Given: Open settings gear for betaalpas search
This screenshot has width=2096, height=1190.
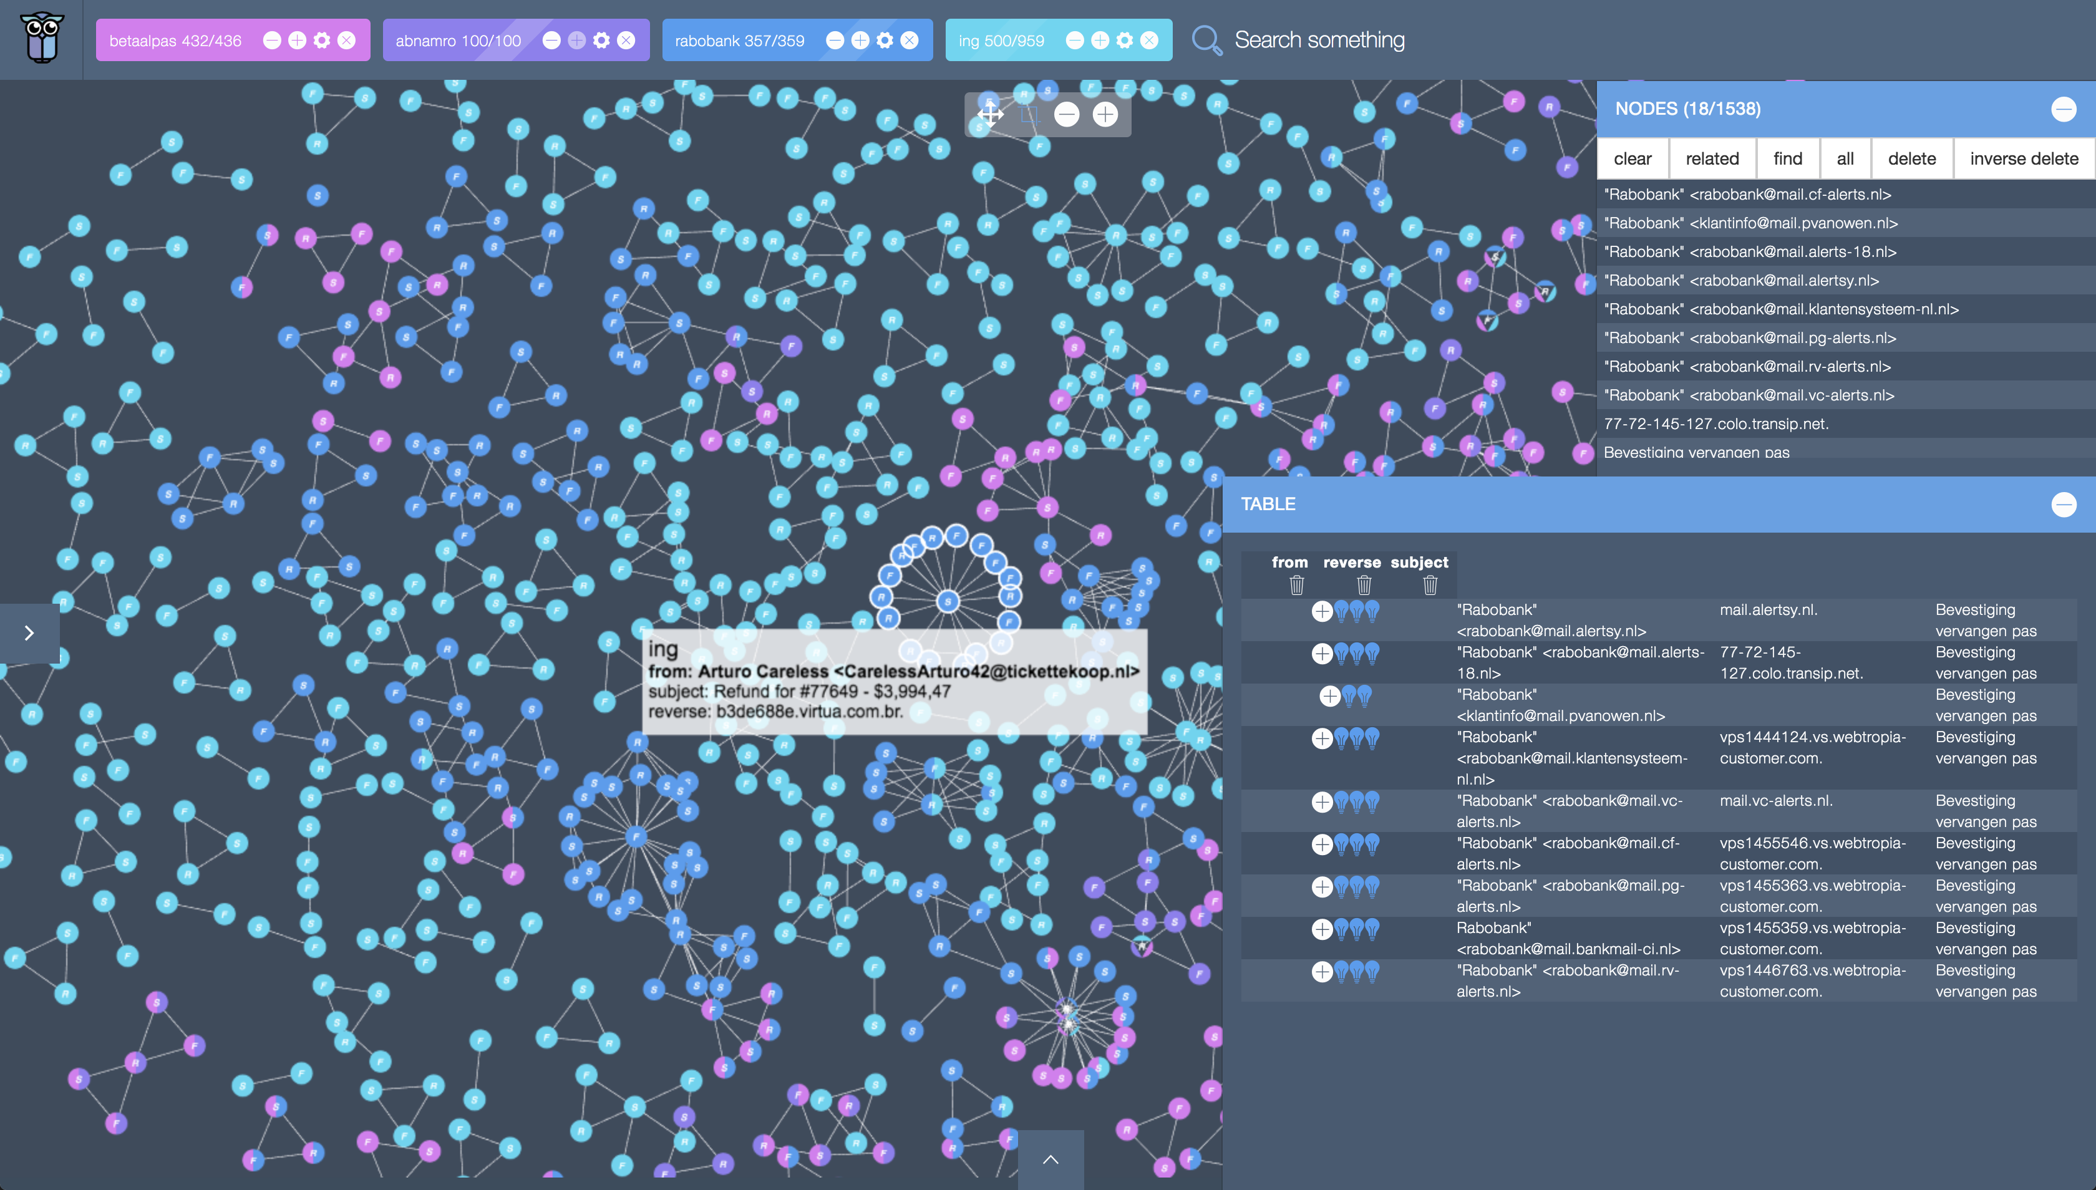Looking at the screenshot, I should pyautogui.click(x=322, y=40).
